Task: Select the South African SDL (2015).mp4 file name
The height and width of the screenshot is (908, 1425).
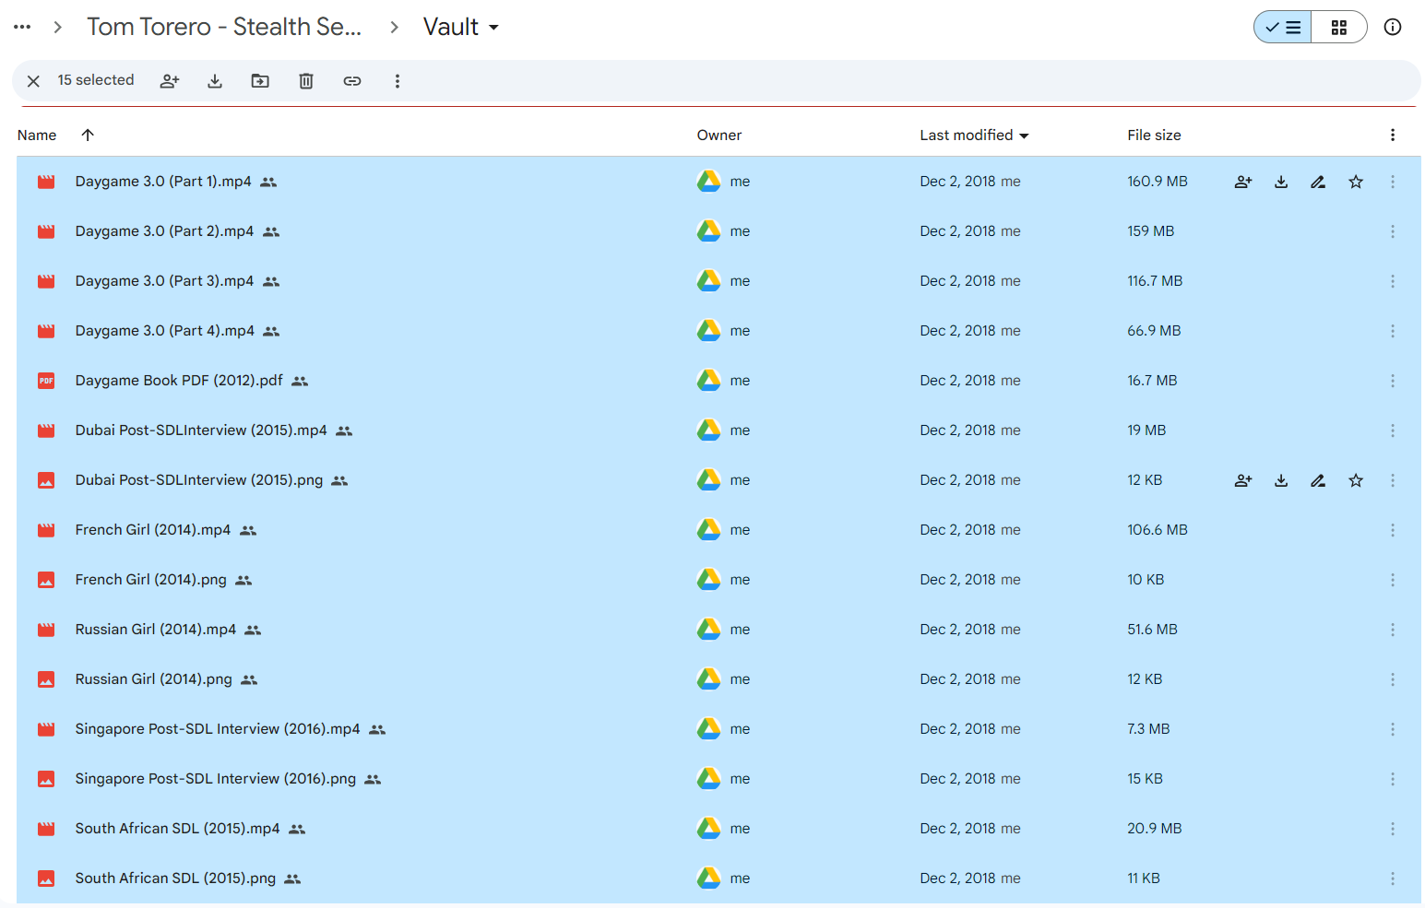Action: click(x=177, y=829)
